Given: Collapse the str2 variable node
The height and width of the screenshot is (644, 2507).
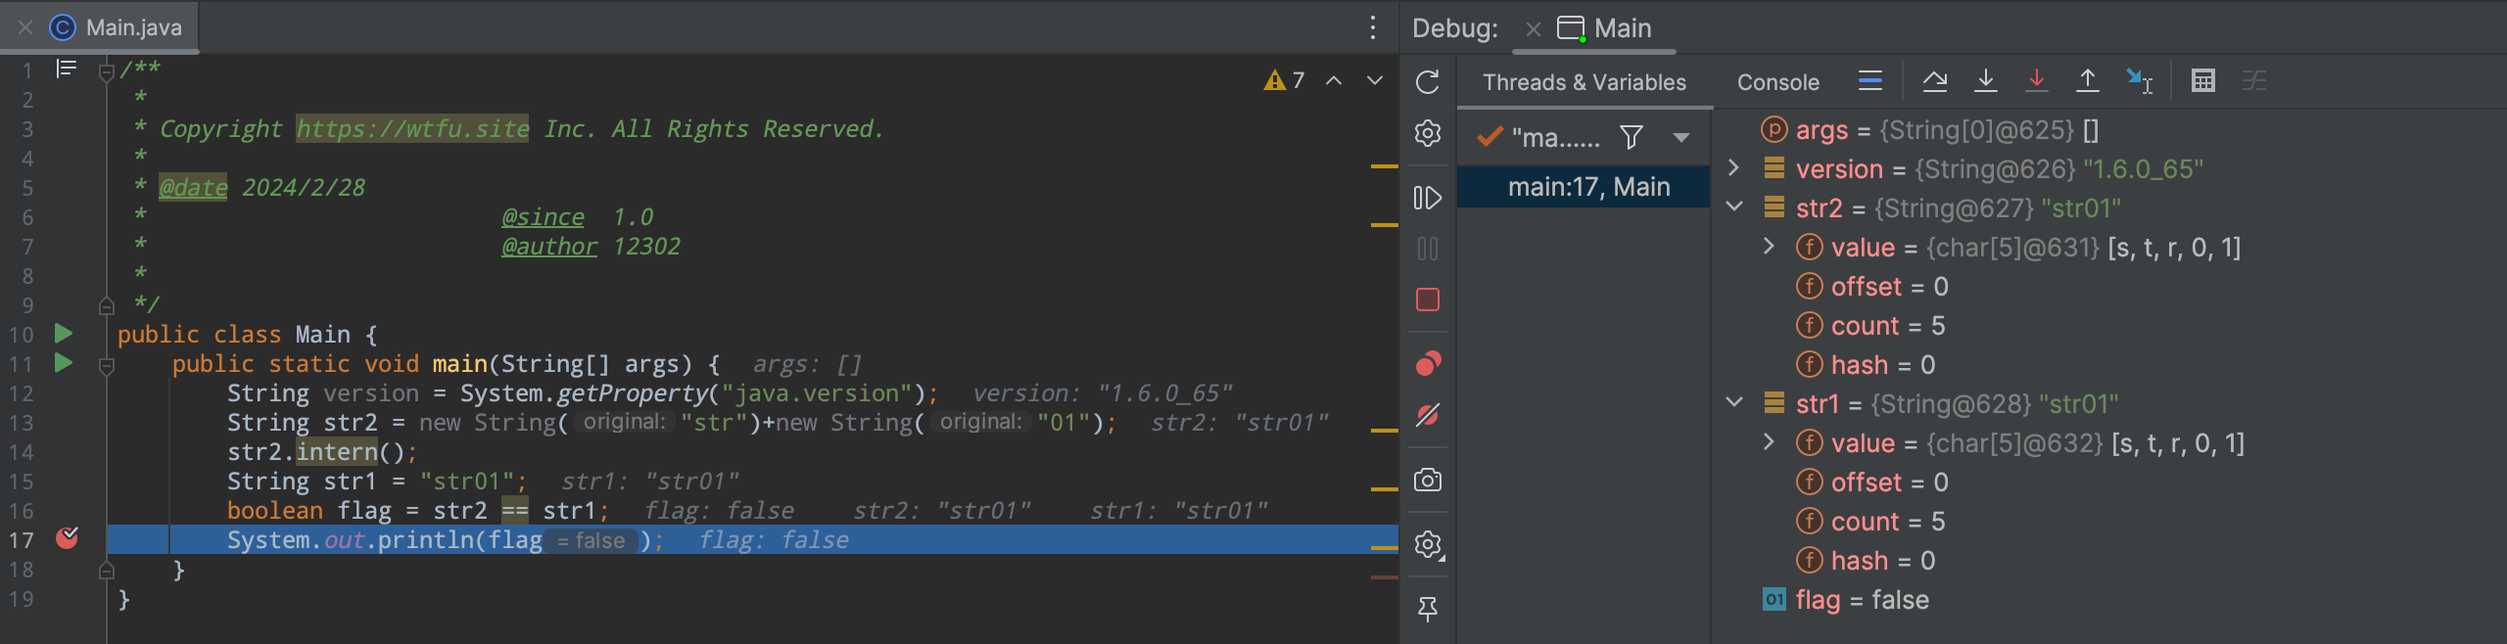Looking at the screenshot, I should click(1733, 207).
